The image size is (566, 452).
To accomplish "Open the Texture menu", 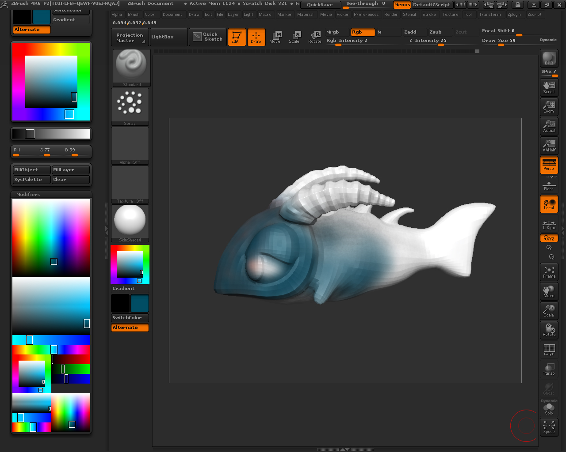I will (450, 14).
